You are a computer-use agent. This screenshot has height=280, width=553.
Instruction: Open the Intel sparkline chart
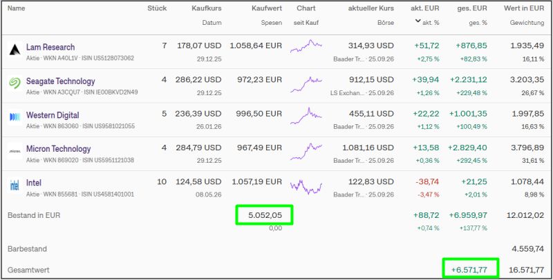click(x=306, y=187)
